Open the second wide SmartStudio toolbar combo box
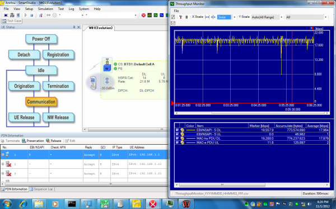 pyautogui.click(x=136, y=15)
